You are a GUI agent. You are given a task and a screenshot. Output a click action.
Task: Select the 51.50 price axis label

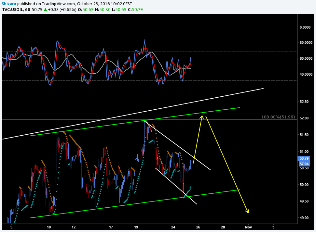(x=304, y=135)
